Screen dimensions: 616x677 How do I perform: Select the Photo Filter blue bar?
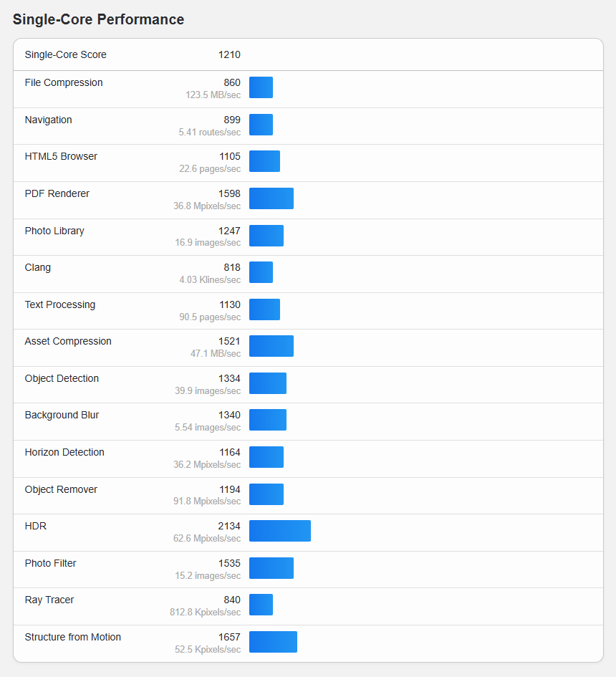tap(271, 568)
